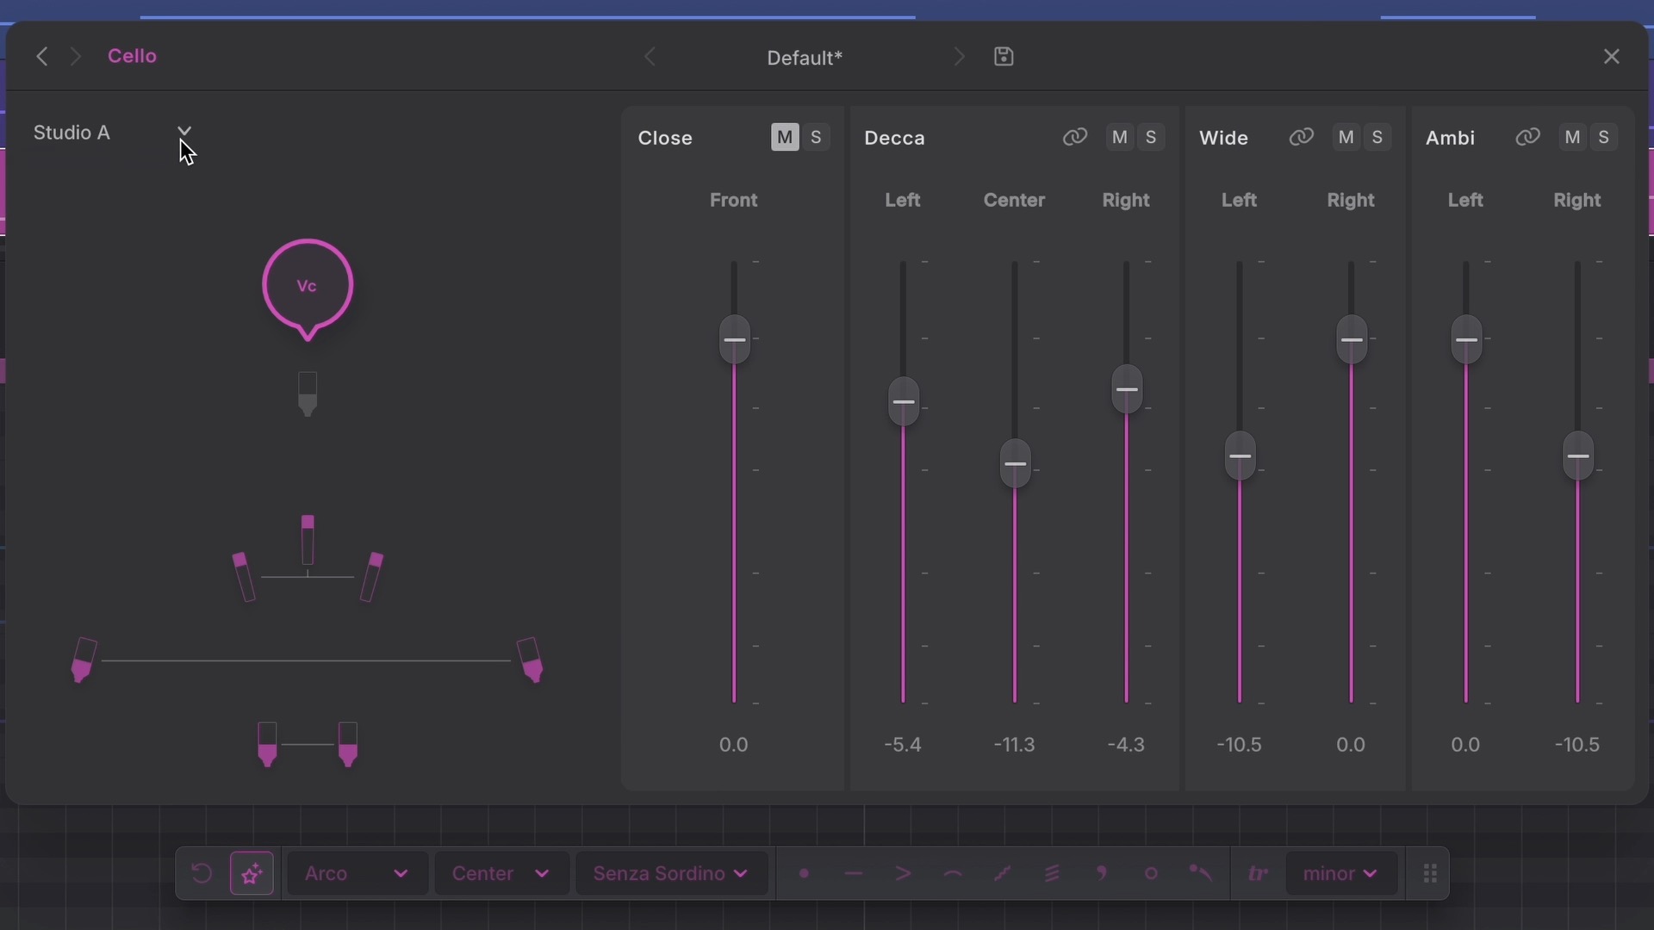1654x930 pixels.
Task: Select the accent articulation icon
Action: 903,873
